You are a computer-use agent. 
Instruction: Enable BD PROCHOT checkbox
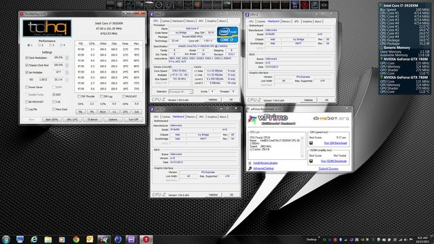coord(27,102)
